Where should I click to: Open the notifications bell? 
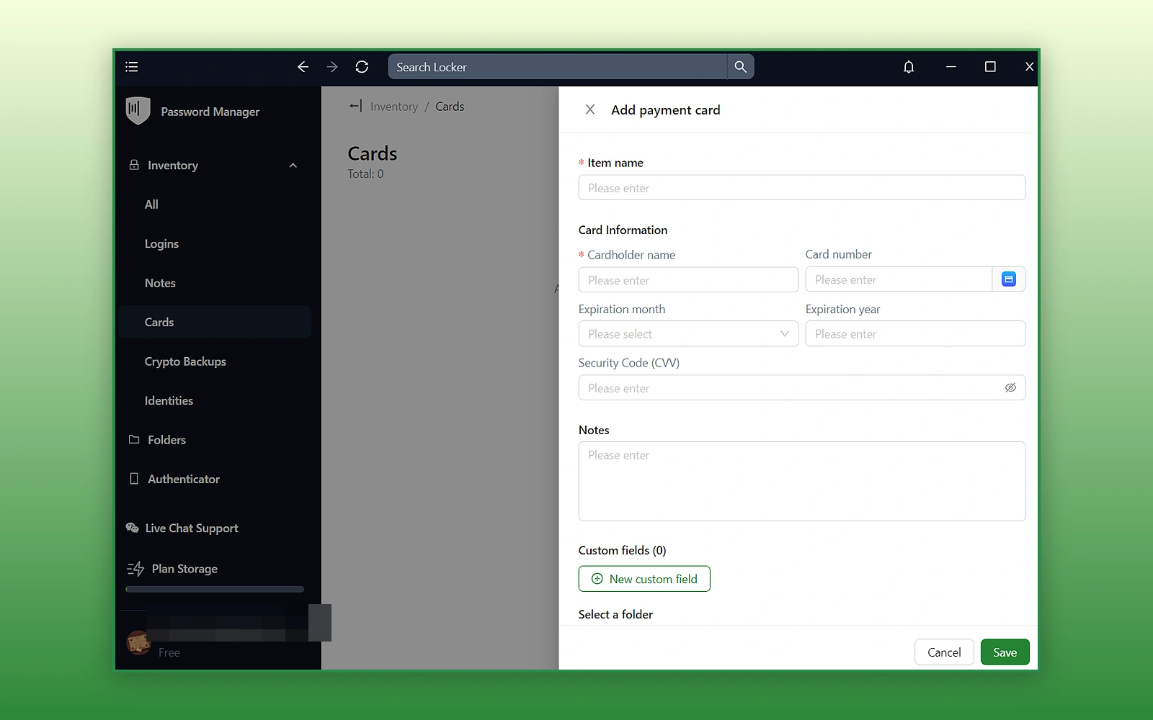(x=909, y=67)
